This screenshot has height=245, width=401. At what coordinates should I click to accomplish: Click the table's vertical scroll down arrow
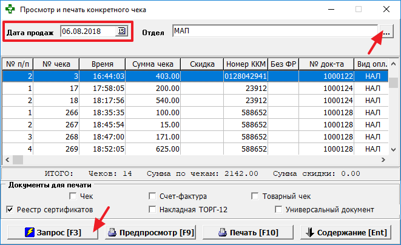pos(393,150)
